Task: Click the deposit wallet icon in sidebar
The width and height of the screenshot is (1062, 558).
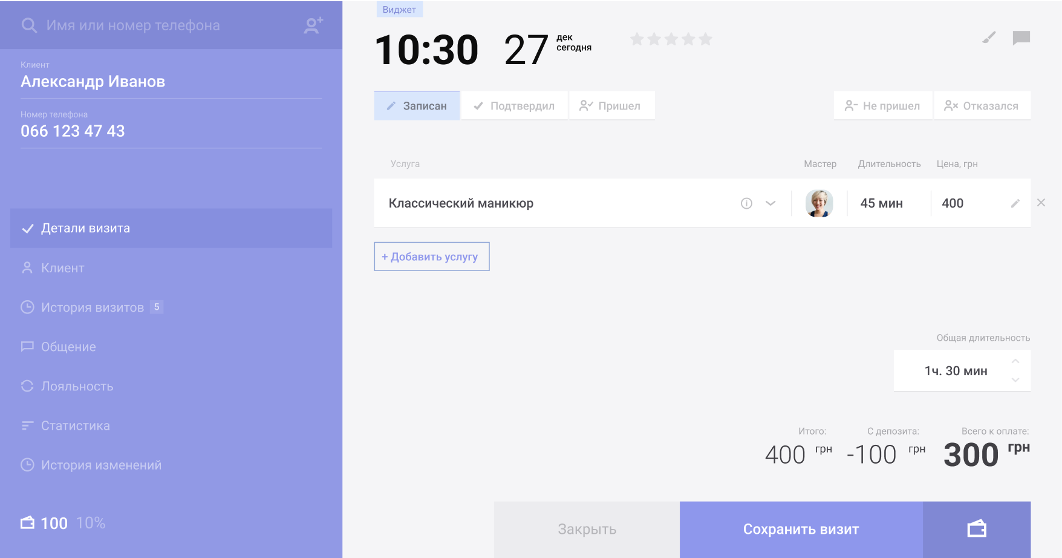Action: point(28,523)
